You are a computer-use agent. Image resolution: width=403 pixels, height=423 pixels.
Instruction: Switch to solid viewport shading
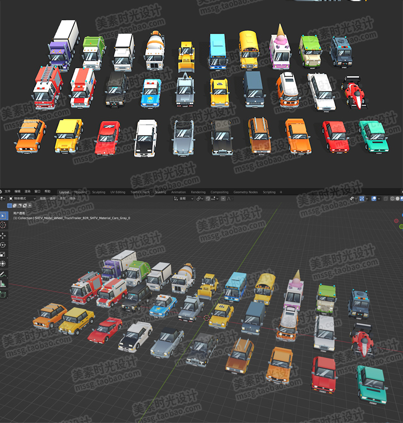pos(397,198)
